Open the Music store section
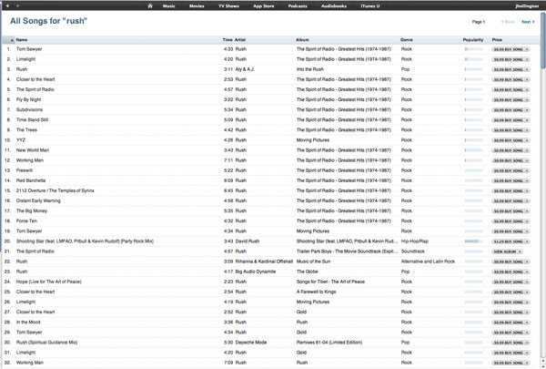Screen dimensions: 546x369 click(169, 6)
